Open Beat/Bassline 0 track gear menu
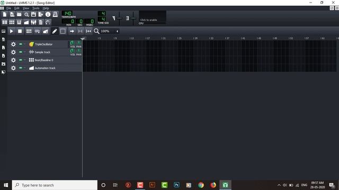Viewport: 339px width, 190px height. 13,60
